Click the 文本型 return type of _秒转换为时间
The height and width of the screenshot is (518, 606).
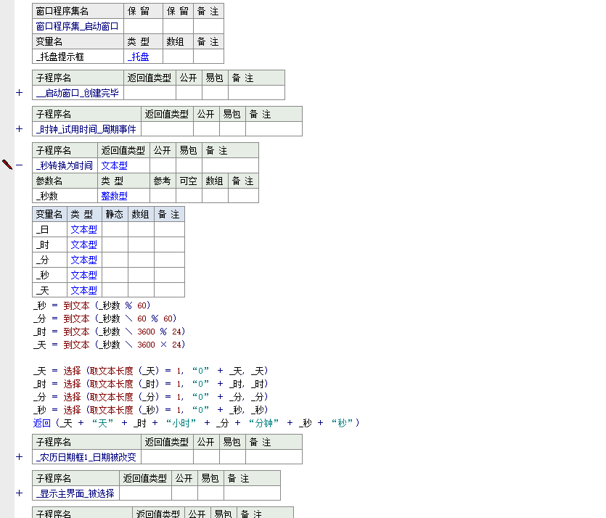[x=123, y=165]
